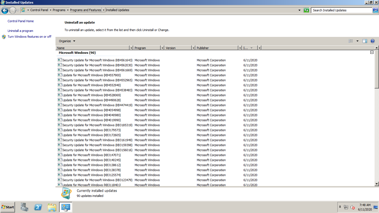Go back with the Back arrow button
The width and height of the screenshot is (379, 213).
point(5,10)
